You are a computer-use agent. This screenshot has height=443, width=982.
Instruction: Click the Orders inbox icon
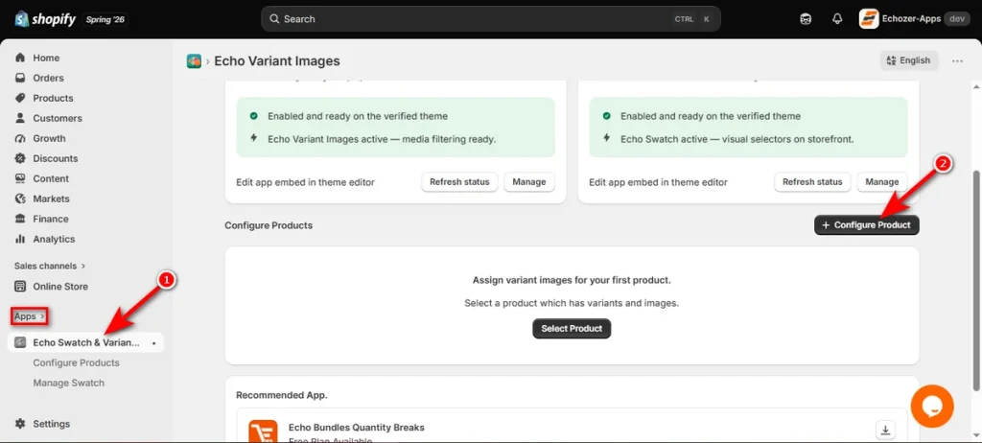(20, 78)
